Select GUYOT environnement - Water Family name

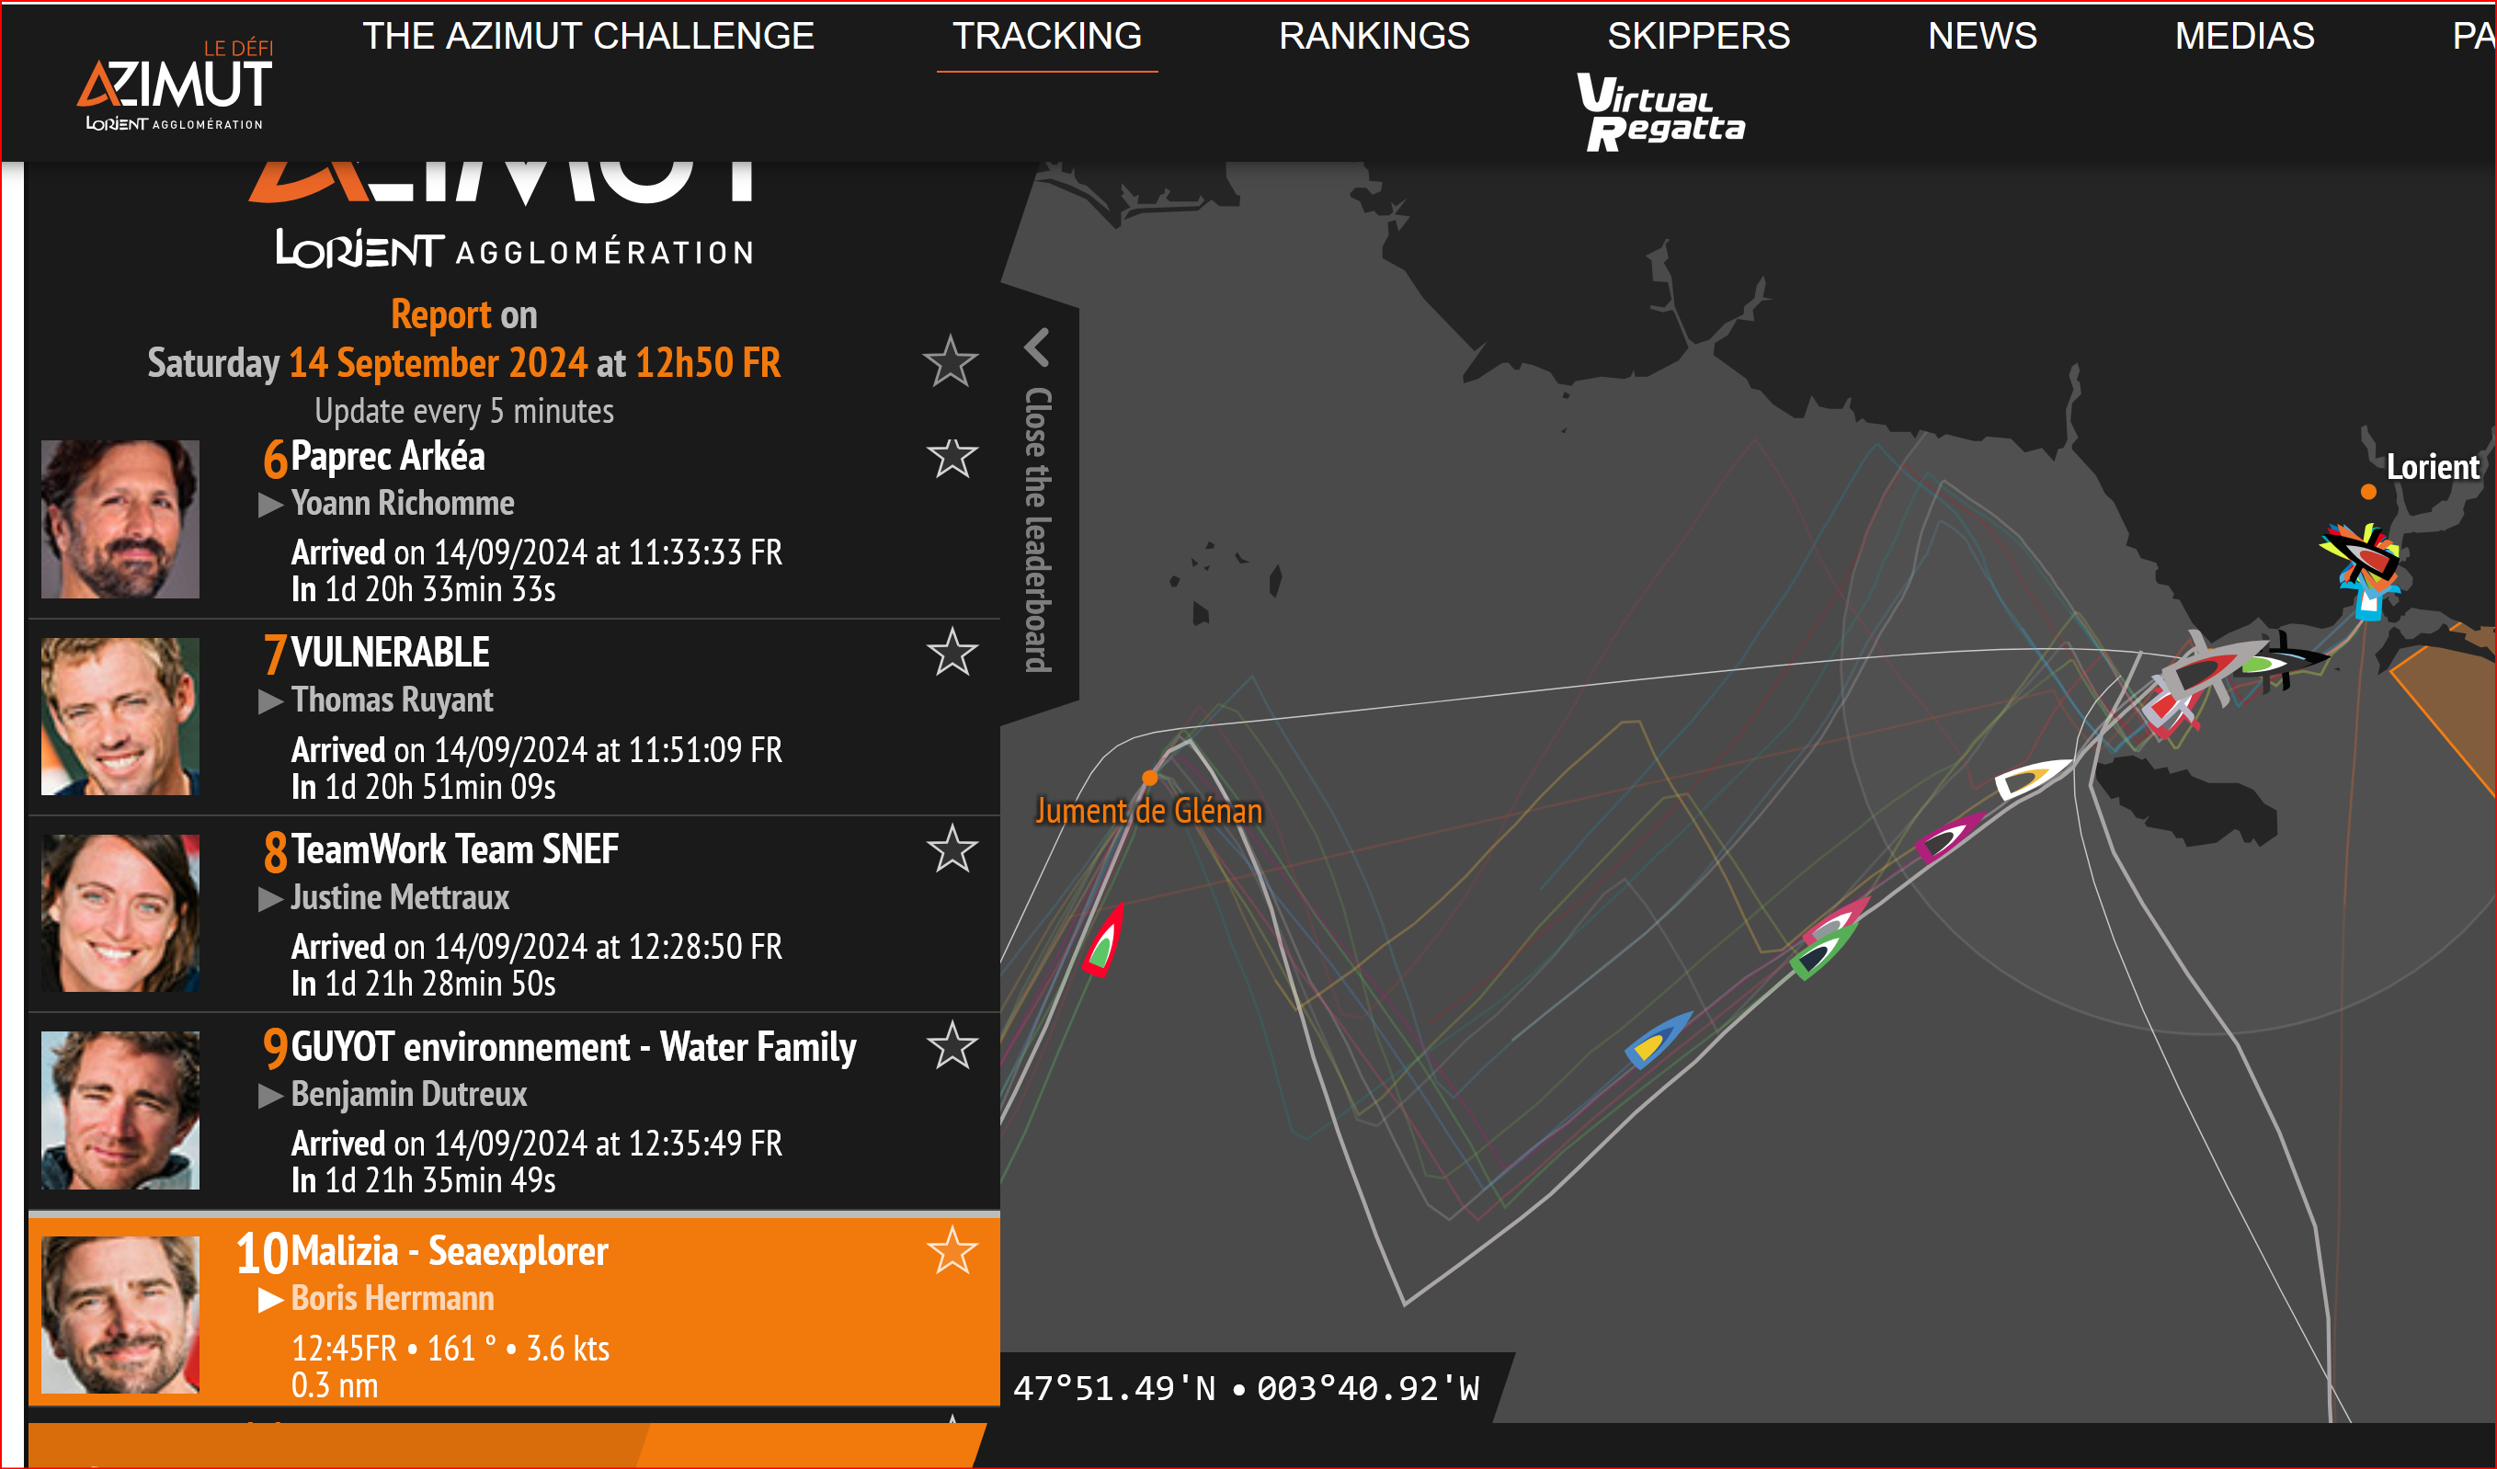(574, 1047)
